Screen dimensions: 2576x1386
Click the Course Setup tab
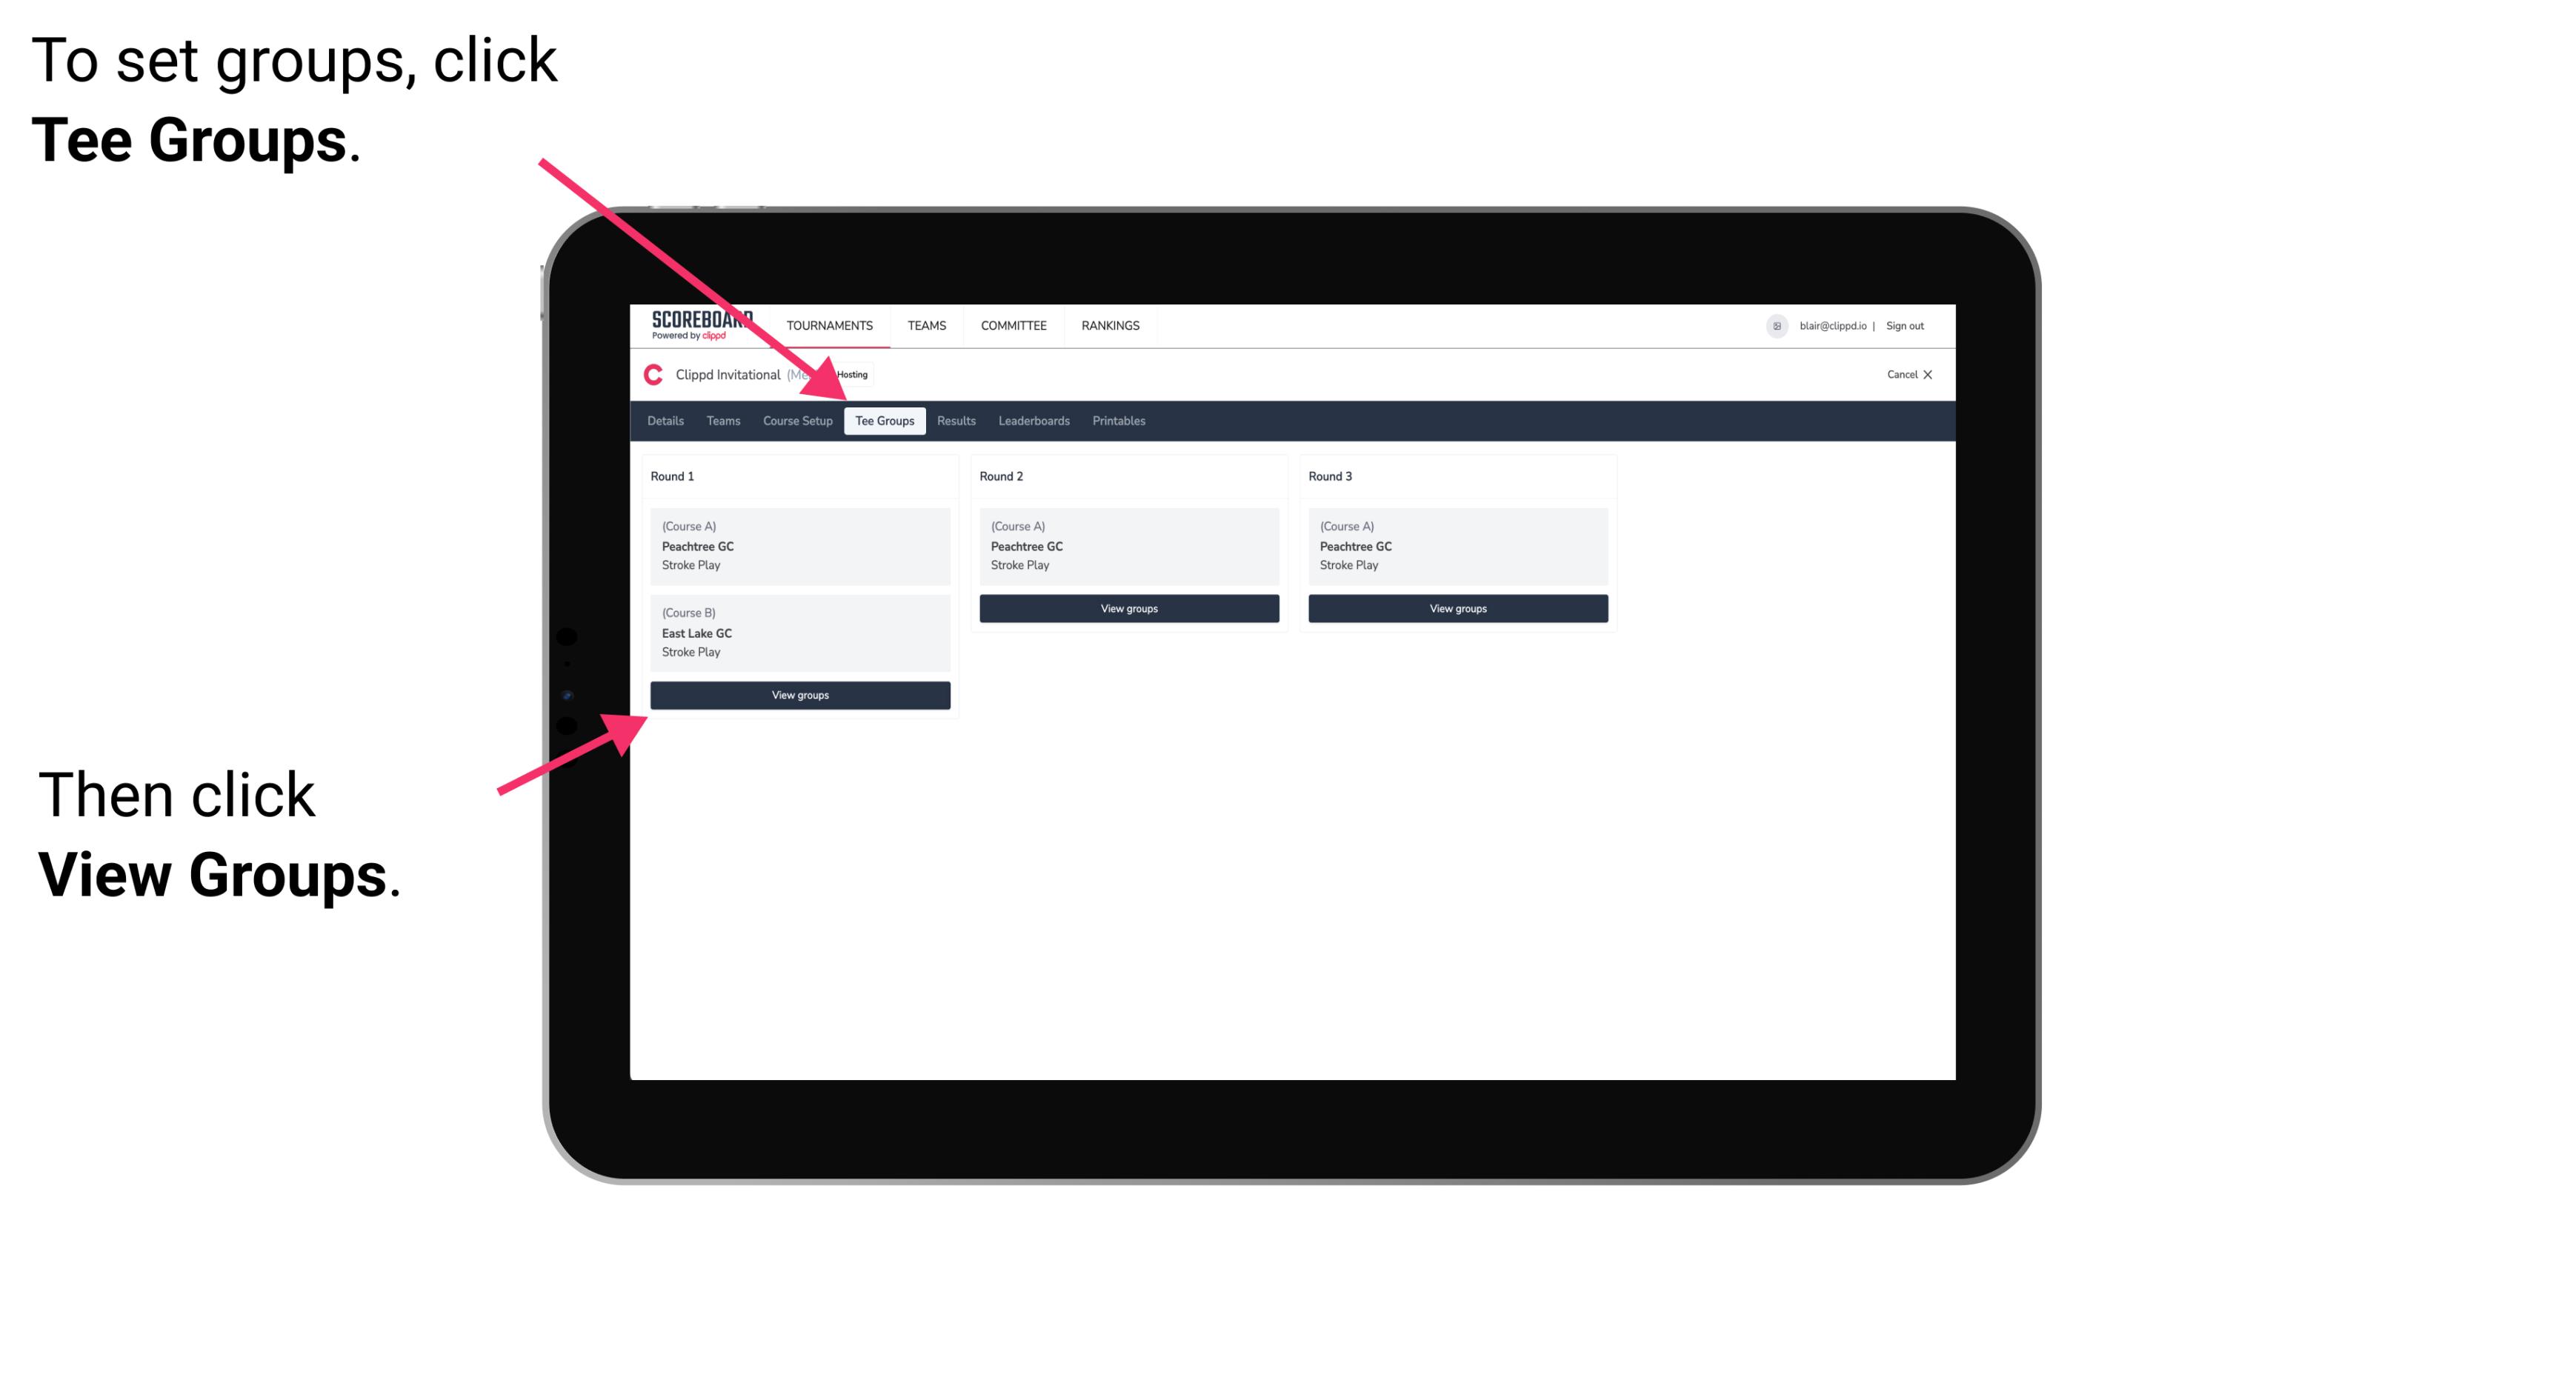(797, 422)
